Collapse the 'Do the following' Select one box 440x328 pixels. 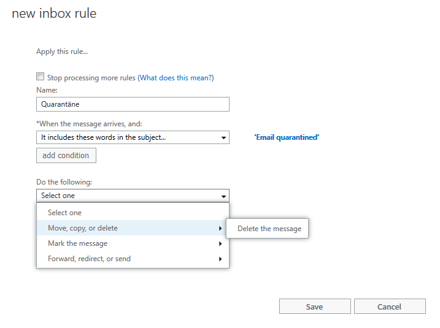(133, 196)
